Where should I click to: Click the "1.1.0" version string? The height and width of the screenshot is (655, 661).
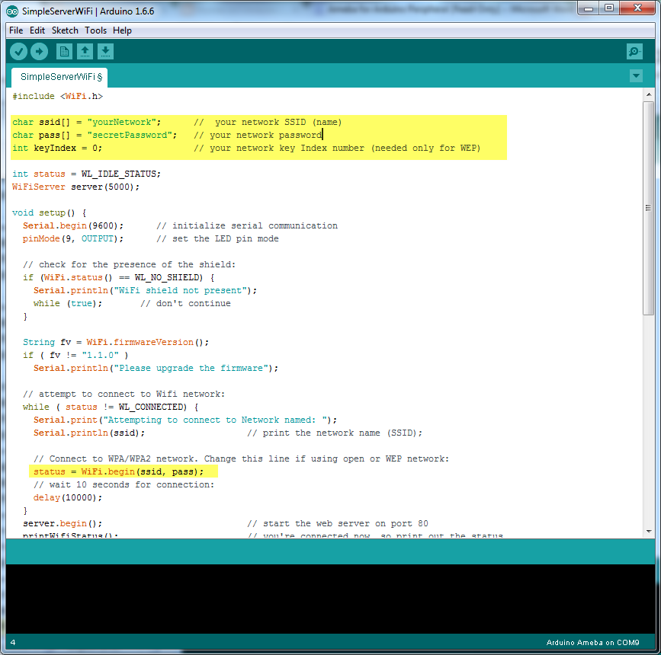coord(101,356)
